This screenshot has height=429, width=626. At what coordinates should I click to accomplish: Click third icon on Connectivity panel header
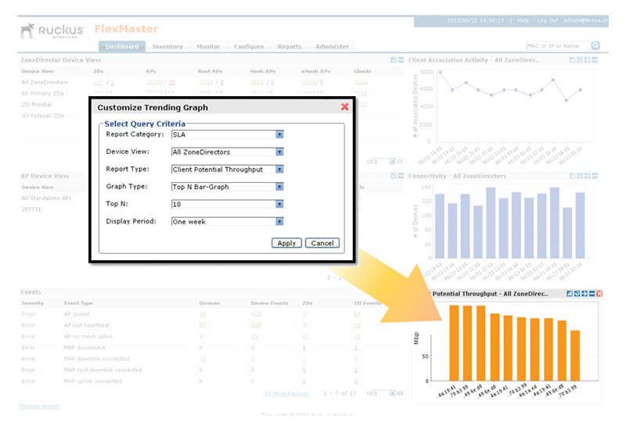pyautogui.click(x=588, y=176)
